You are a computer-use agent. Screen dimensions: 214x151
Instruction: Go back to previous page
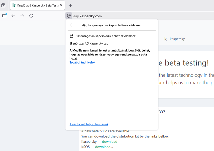point(13,16)
